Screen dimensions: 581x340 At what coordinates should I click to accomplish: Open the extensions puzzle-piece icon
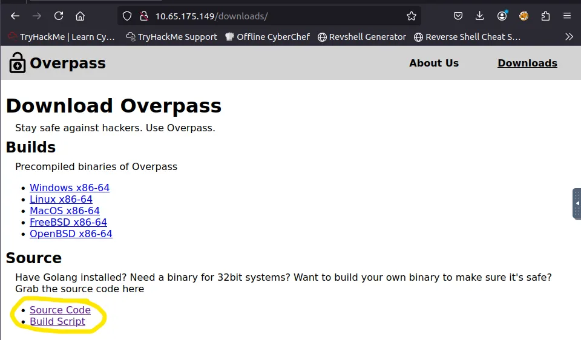[545, 16]
